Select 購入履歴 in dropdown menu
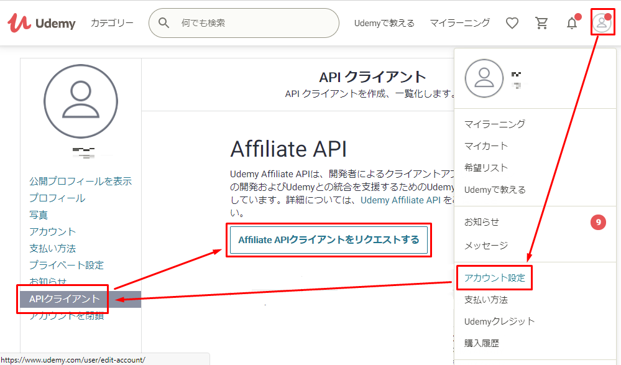This screenshot has height=365, width=621. click(482, 343)
